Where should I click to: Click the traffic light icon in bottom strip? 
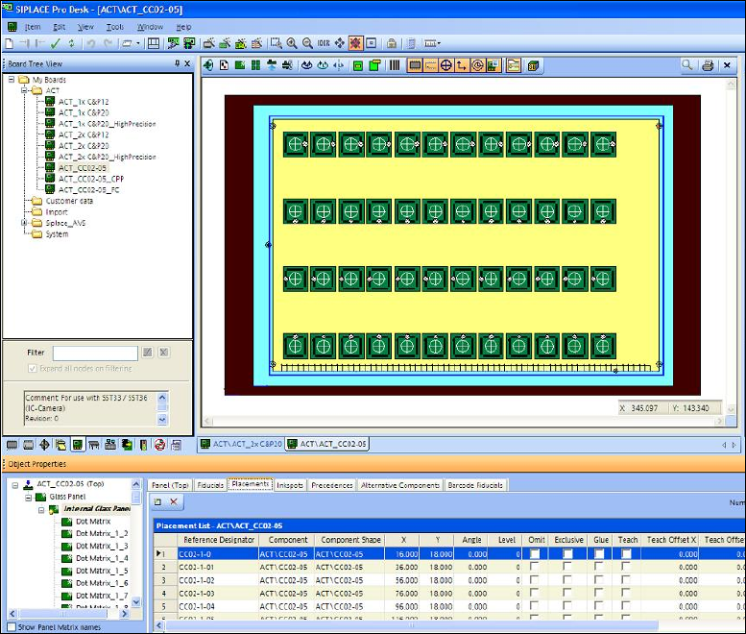[x=143, y=445]
